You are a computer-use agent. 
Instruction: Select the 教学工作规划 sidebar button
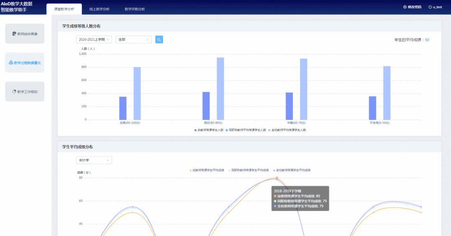[25, 91]
